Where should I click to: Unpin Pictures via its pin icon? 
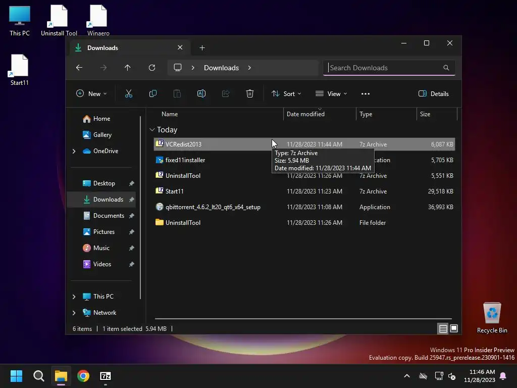tap(132, 232)
